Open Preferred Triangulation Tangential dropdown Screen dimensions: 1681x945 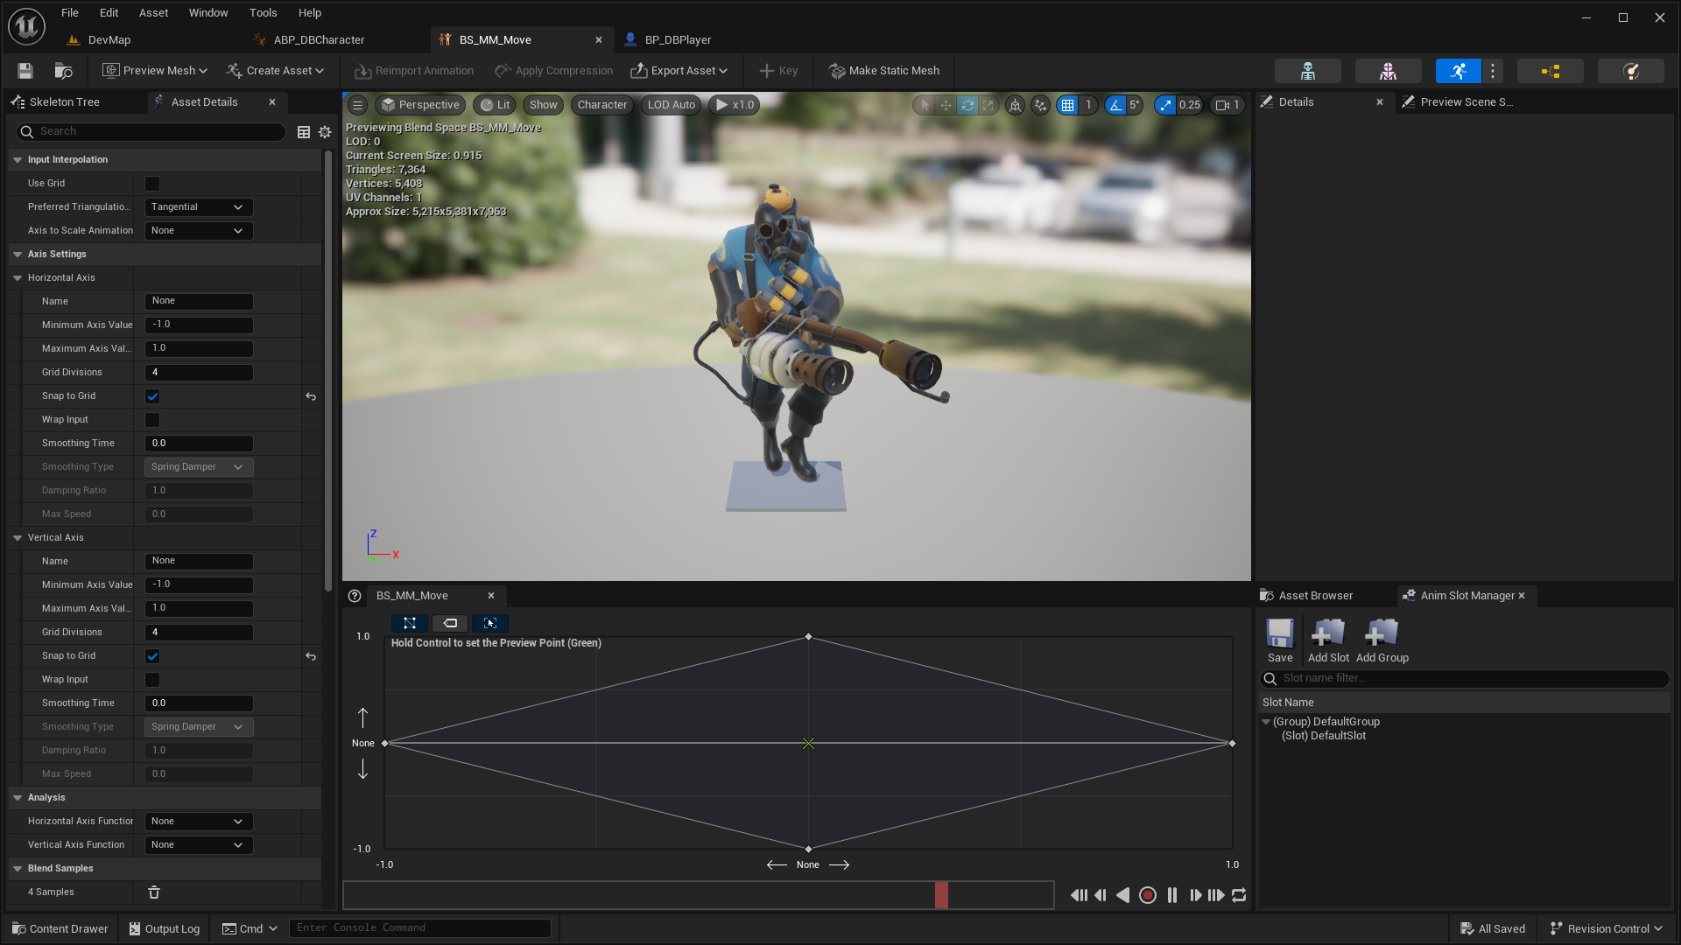coord(199,207)
